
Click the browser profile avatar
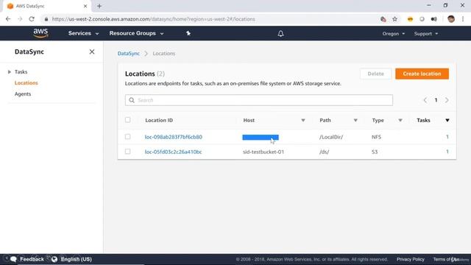tap(451, 19)
